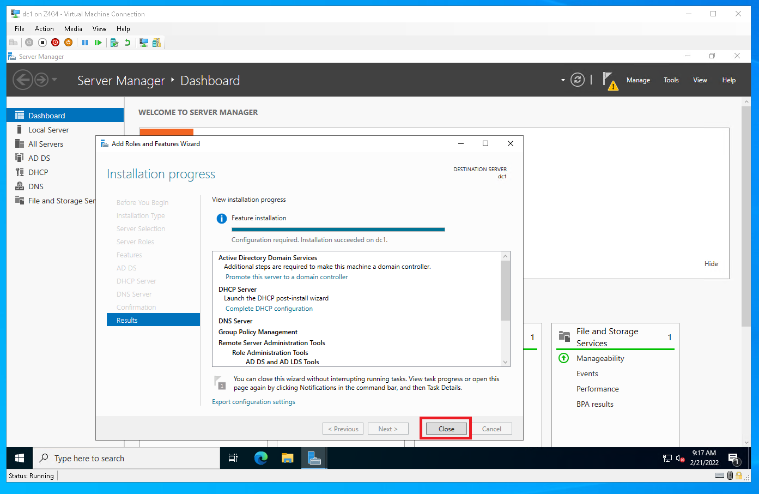Open Server Manager Help menu
The height and width of the screenshot is (494, 759).
tap(729, 80)
